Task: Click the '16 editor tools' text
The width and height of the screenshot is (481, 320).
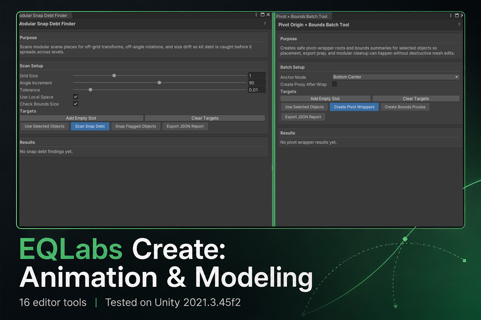Action: [53, 302]
